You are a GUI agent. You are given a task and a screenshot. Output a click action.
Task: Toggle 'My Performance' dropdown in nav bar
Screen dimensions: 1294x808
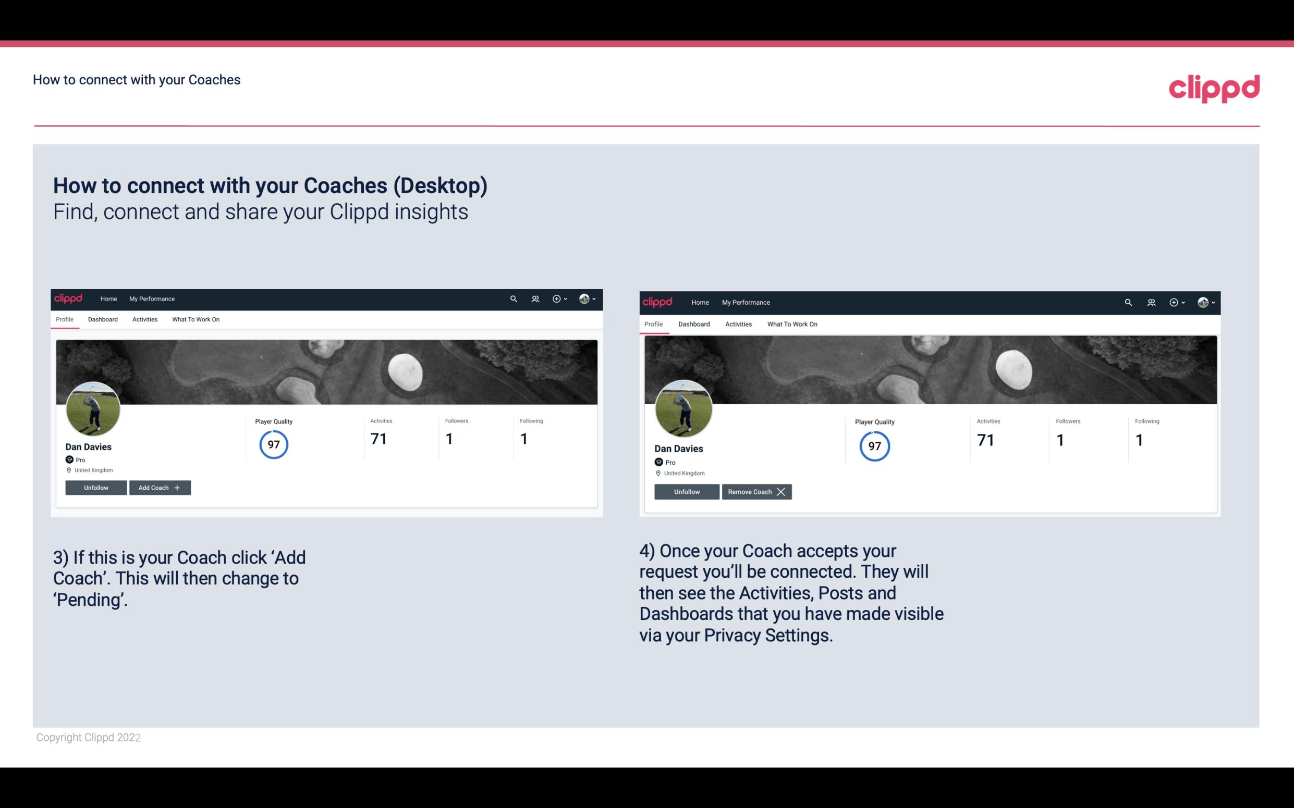click(x=151, y=299)
